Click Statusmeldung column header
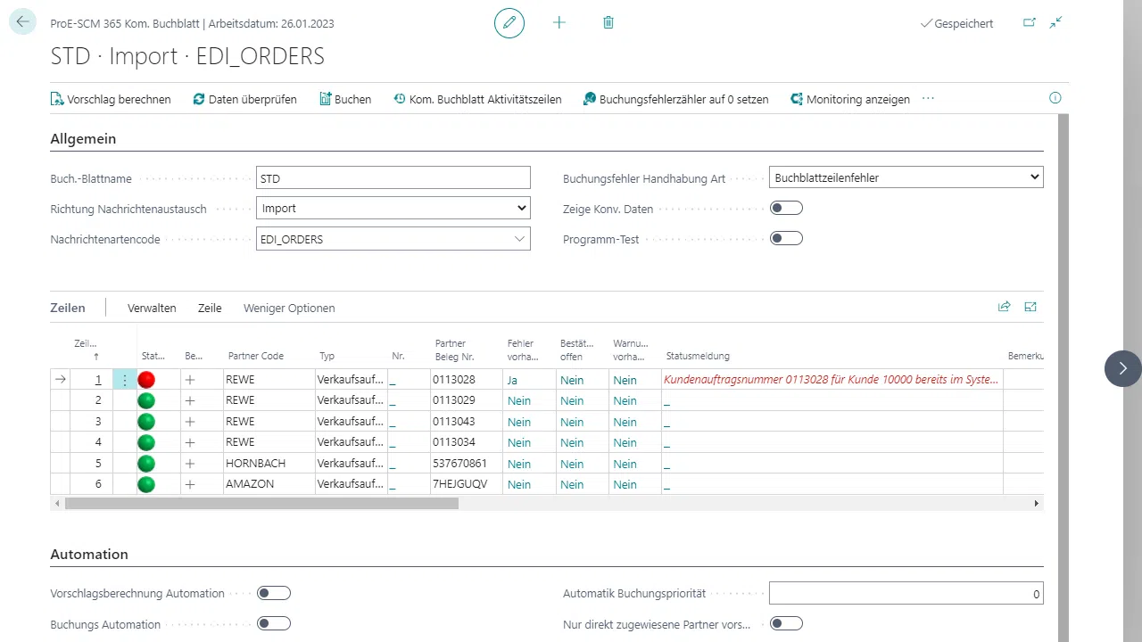Image resolution: width=1142 pixels, height=642 pixels. pyautogui.click(x=698, y=356)
